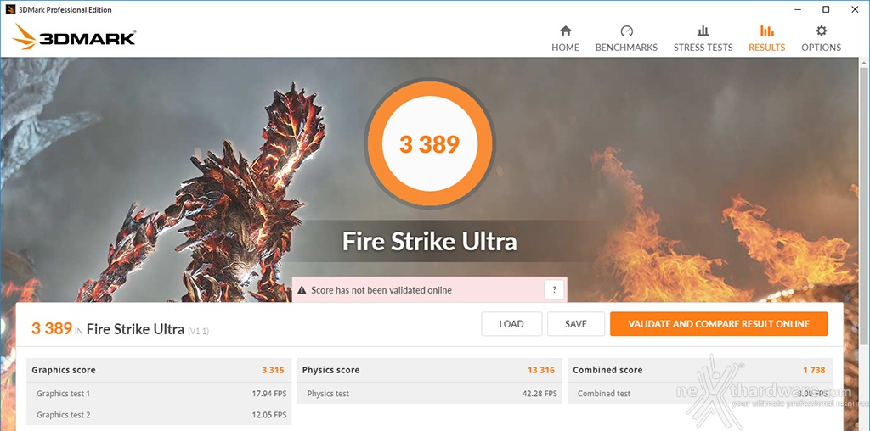The width and height of the screenshot is (870, 431).
Task: Click the warning triangle icon beside validation message
Action: pos(302,290)
